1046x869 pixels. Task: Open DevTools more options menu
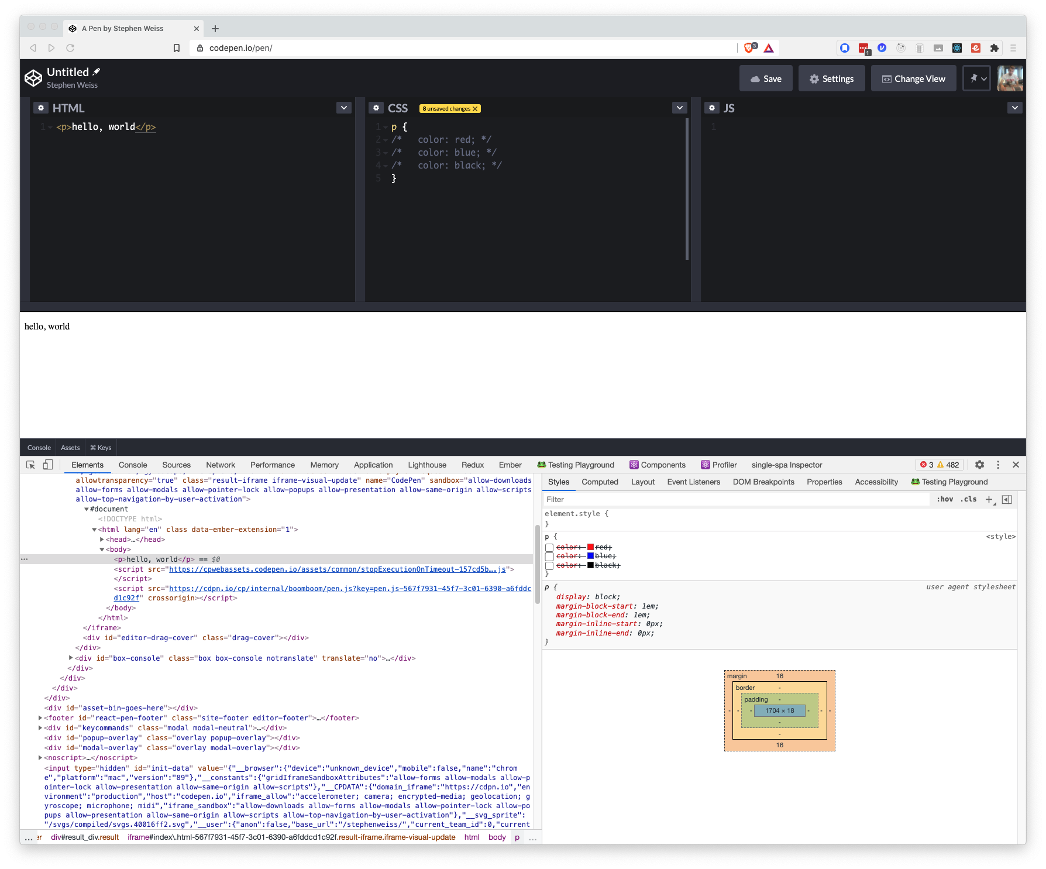998,465
